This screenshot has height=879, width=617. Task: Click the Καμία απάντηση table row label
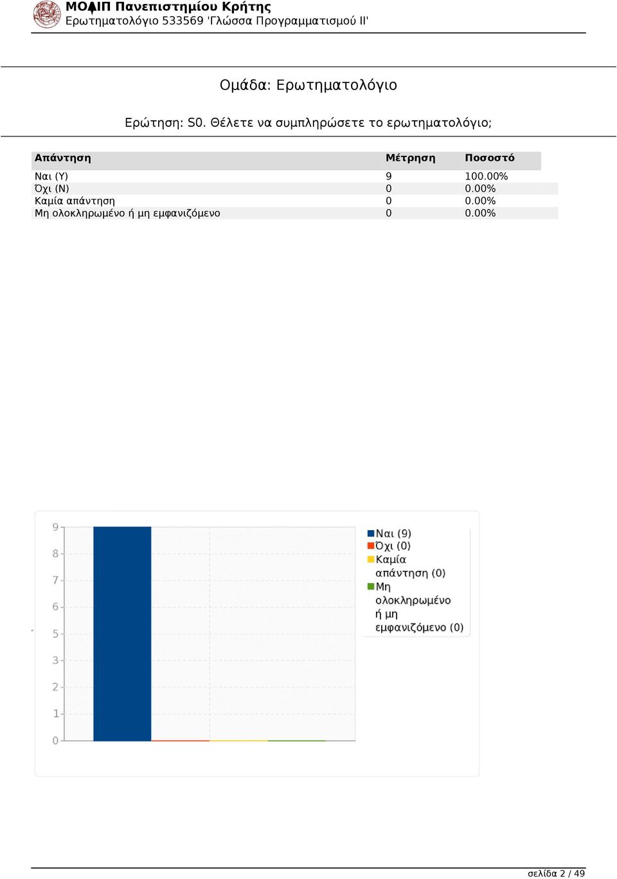pos(75,201)
